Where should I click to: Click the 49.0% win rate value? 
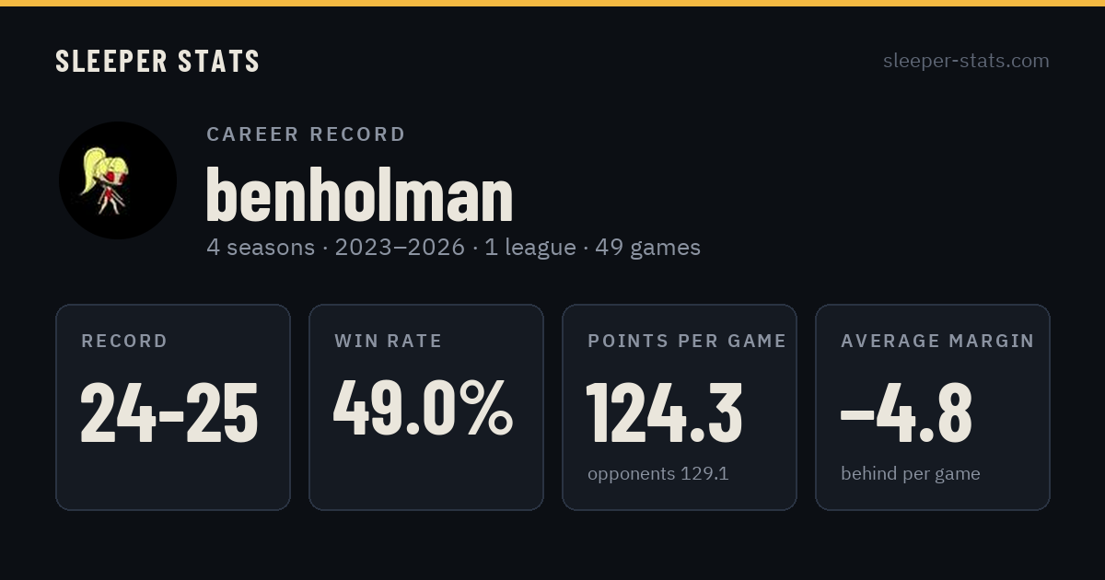[x=423, y=408]
